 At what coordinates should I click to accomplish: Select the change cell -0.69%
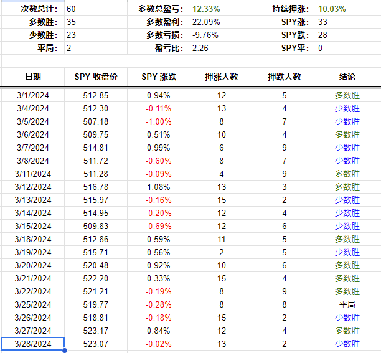pyautogui.click(x=159, y=226)
